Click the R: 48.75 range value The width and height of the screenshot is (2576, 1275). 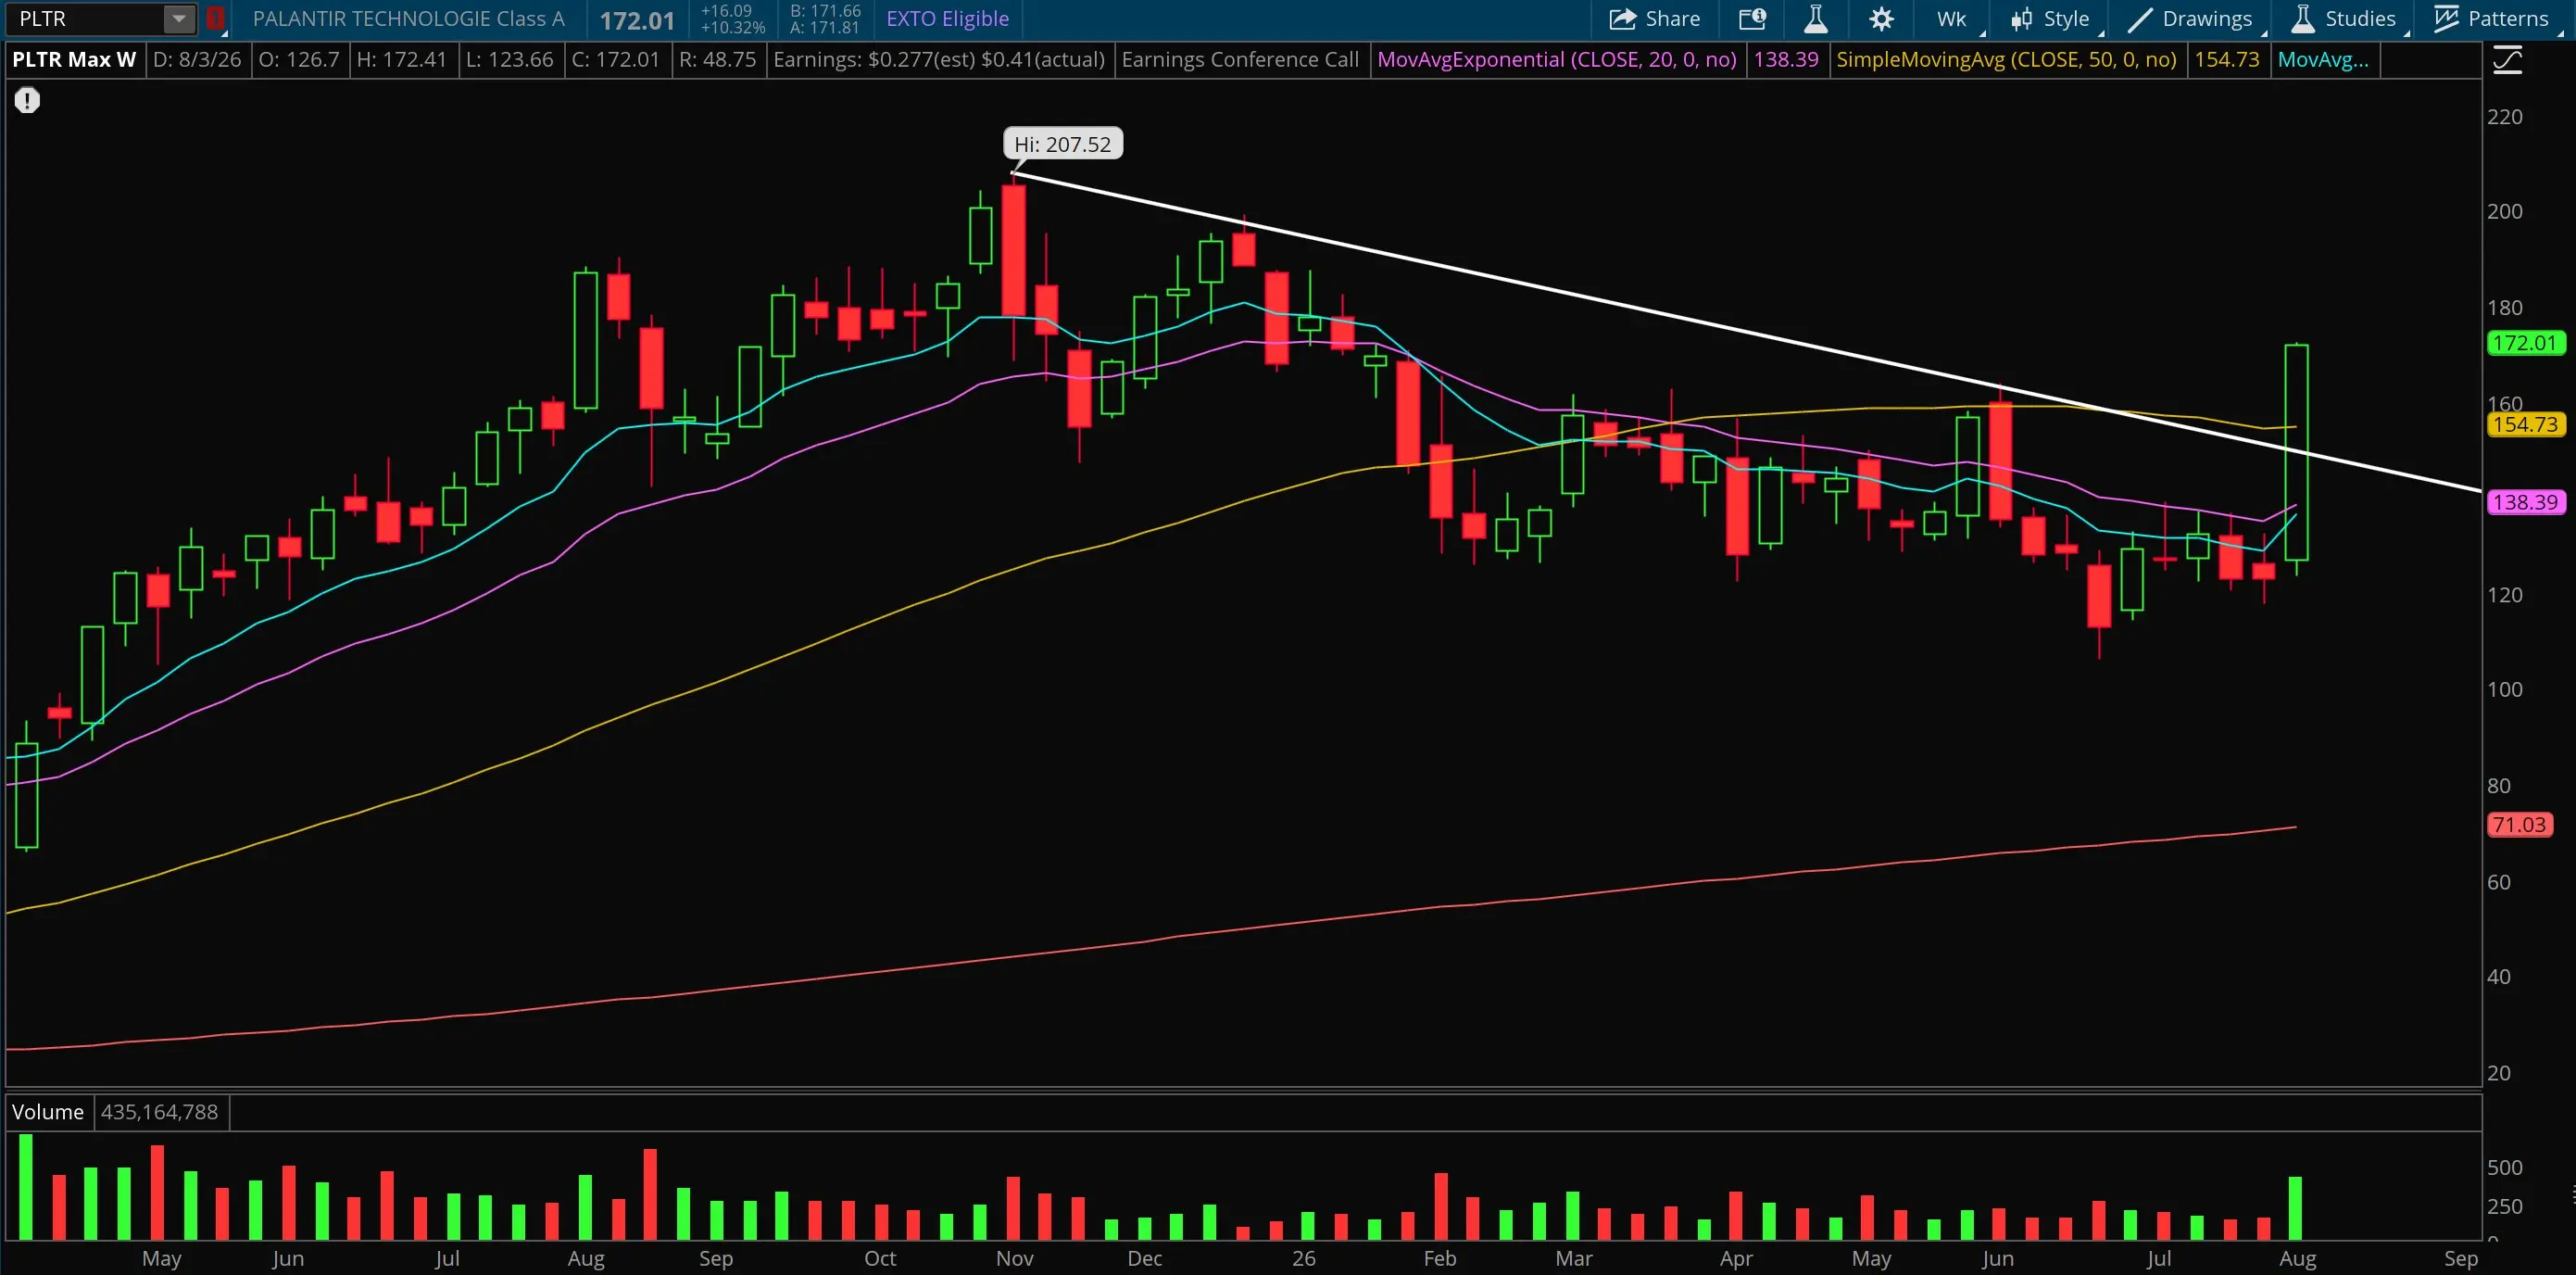click(x=718, y=59)
